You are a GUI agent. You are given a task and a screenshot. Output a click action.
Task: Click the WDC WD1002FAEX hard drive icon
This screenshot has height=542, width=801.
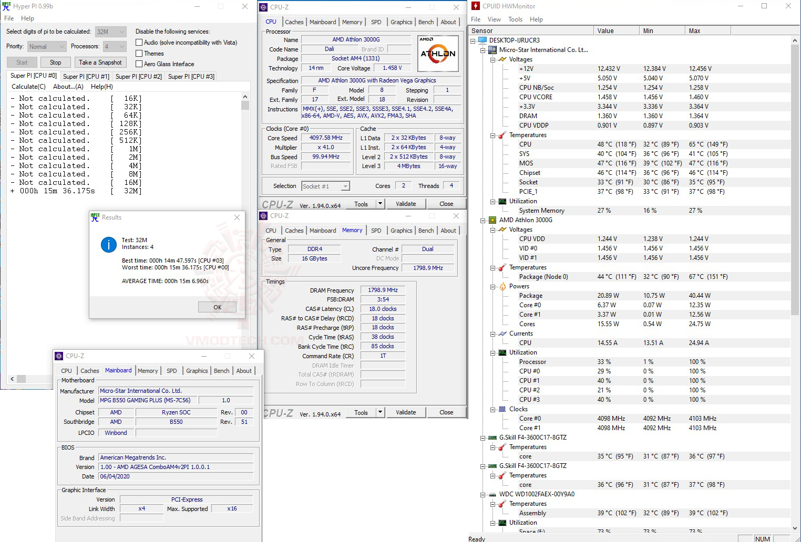click(492, 494)
